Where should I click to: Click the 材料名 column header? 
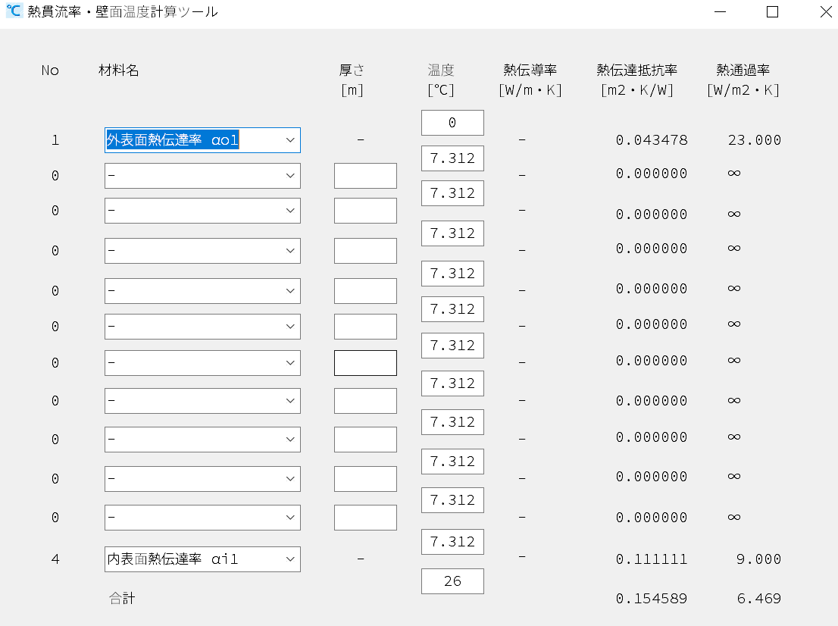click(119, 70)
